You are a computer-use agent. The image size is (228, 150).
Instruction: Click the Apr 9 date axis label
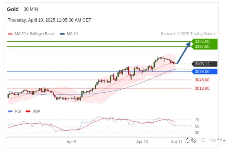pyautogui.click(x=71, y=142)
